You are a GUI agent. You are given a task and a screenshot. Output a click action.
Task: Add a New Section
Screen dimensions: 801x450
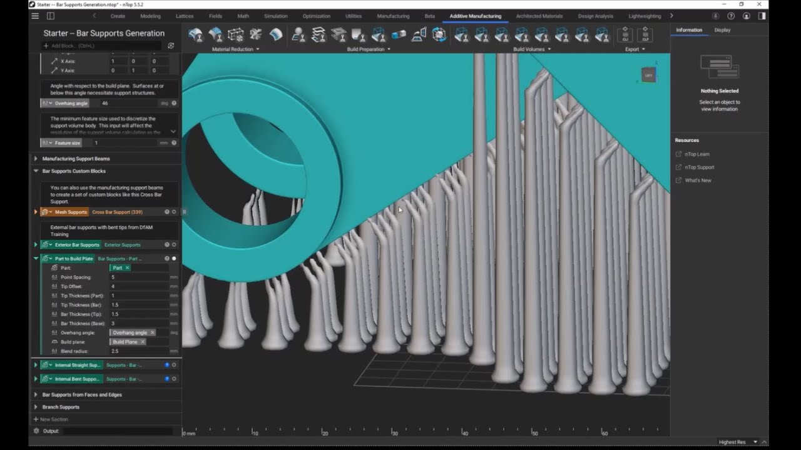pos(51,419)
